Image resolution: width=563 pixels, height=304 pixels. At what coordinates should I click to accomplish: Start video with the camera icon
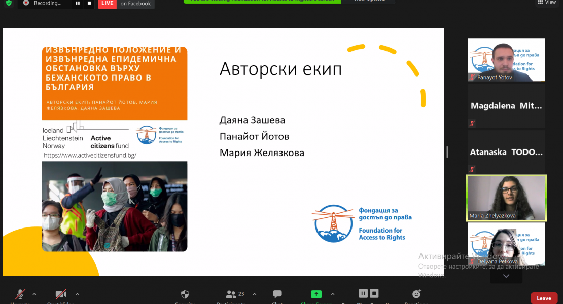pos(61,295)
